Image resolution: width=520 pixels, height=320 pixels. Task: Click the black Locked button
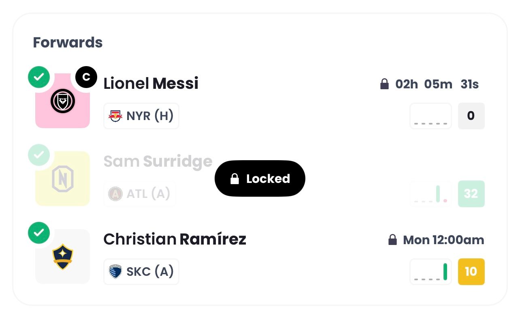coord(260,179)
